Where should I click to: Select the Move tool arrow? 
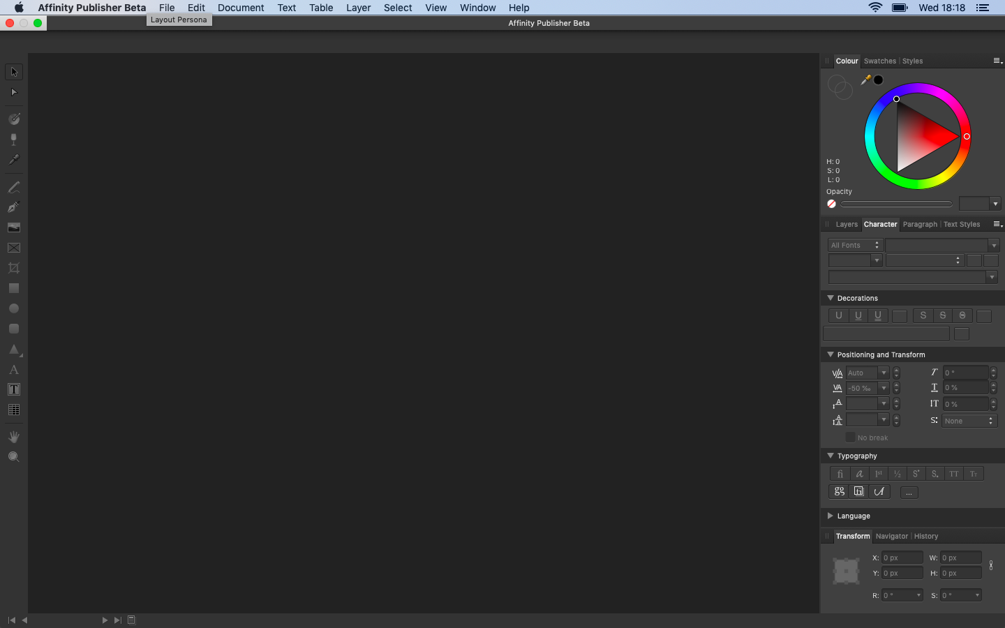pyautogui.click(x=14, y=72)
